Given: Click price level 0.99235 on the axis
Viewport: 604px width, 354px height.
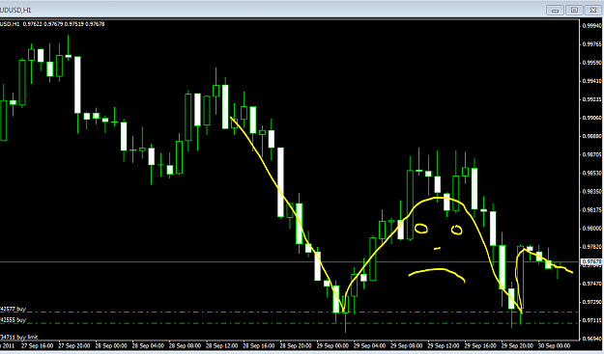Looking at the screenshot, I should [x=592, y=99].
